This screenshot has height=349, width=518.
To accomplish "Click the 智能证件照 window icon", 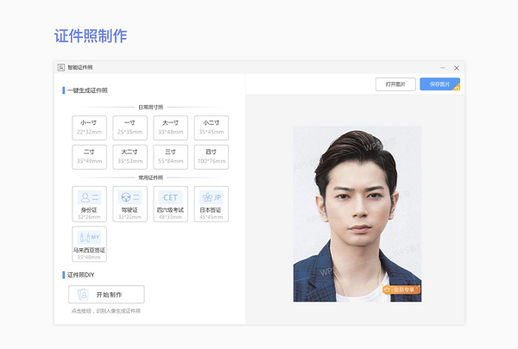I will [x=61, y=67].
